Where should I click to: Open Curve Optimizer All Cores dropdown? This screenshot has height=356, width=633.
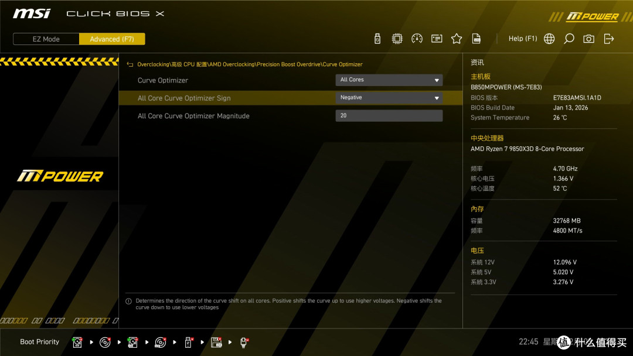click(389, 80)
